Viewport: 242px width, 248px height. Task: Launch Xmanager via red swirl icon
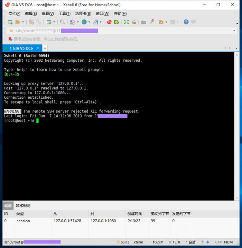(x=109, y=22)
